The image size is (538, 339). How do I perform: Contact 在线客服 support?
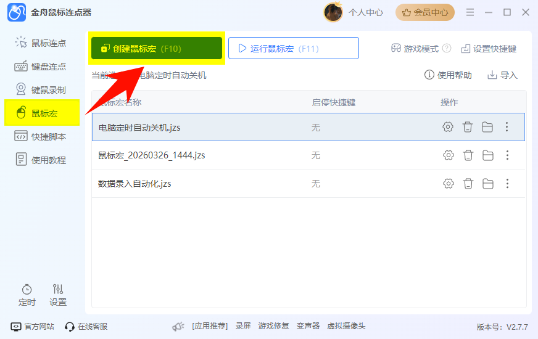click(x=86, y=326)
